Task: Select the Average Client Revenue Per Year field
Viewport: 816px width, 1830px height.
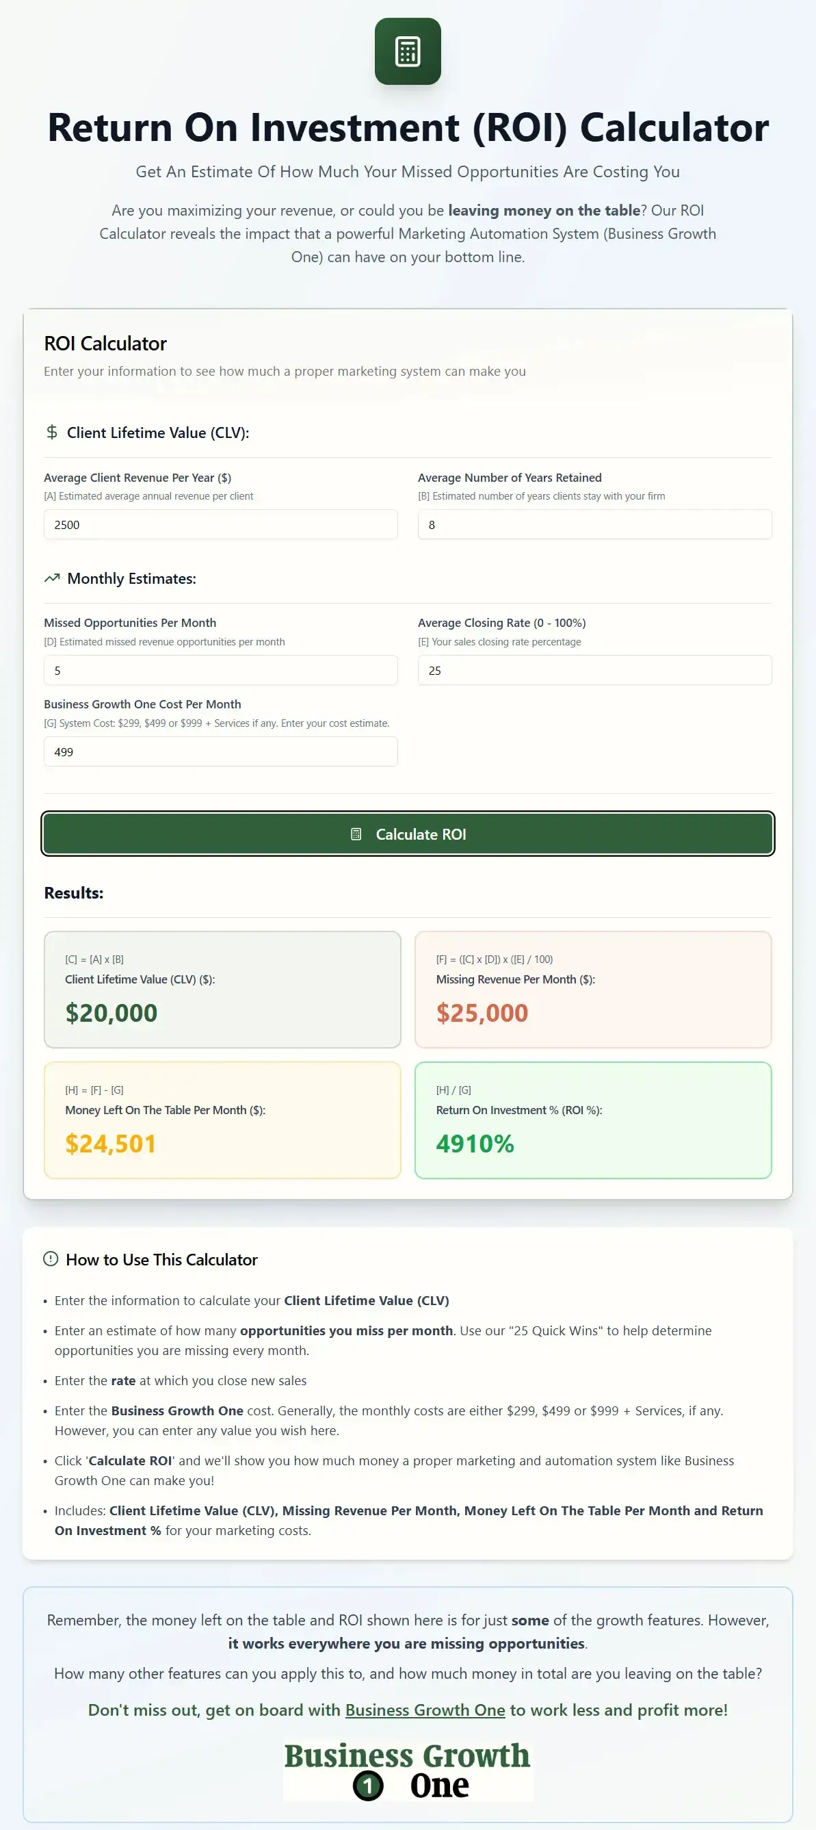Action: pos(220,524)
